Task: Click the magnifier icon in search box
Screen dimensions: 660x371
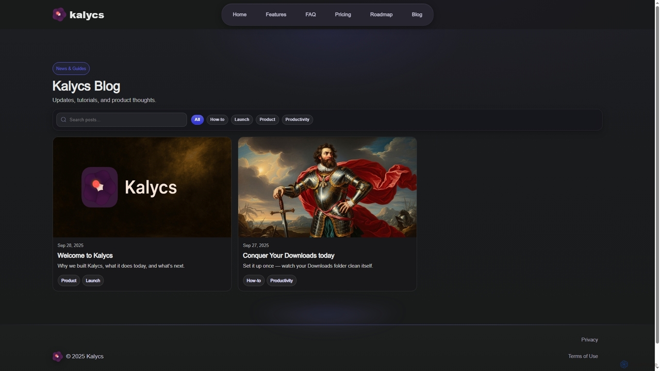Action: (63, 120)
